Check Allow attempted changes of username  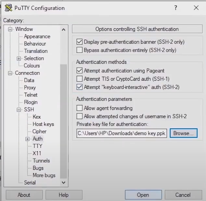coord(80,116)
